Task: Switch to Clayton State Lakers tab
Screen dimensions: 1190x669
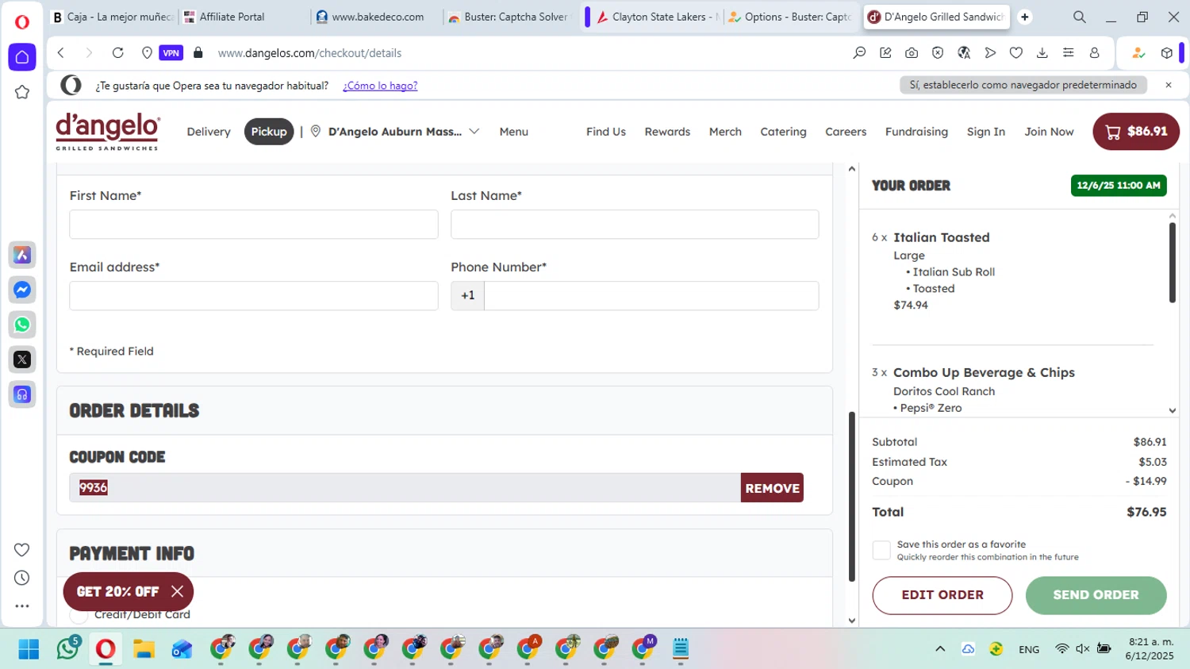Action: [x=657, y=17]
